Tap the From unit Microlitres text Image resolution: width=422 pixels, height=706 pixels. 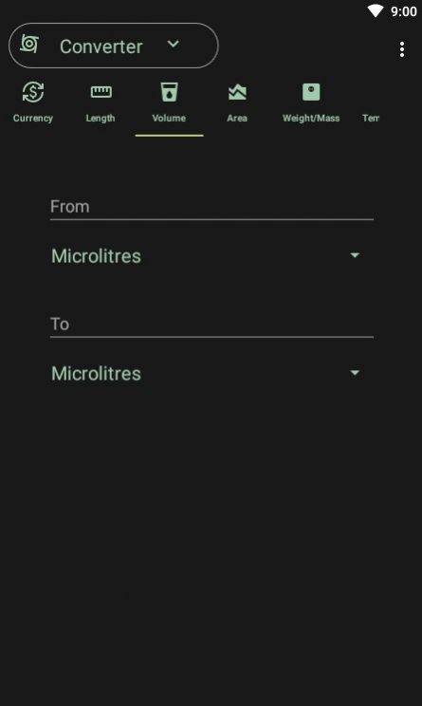(x=96, y=256)
